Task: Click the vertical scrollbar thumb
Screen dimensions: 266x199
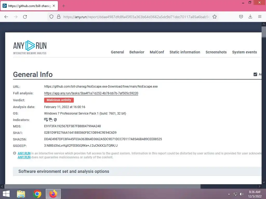Action: coord(264,32)
